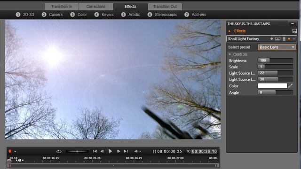Pick a color with the eyedropper

tap(290, 85)
